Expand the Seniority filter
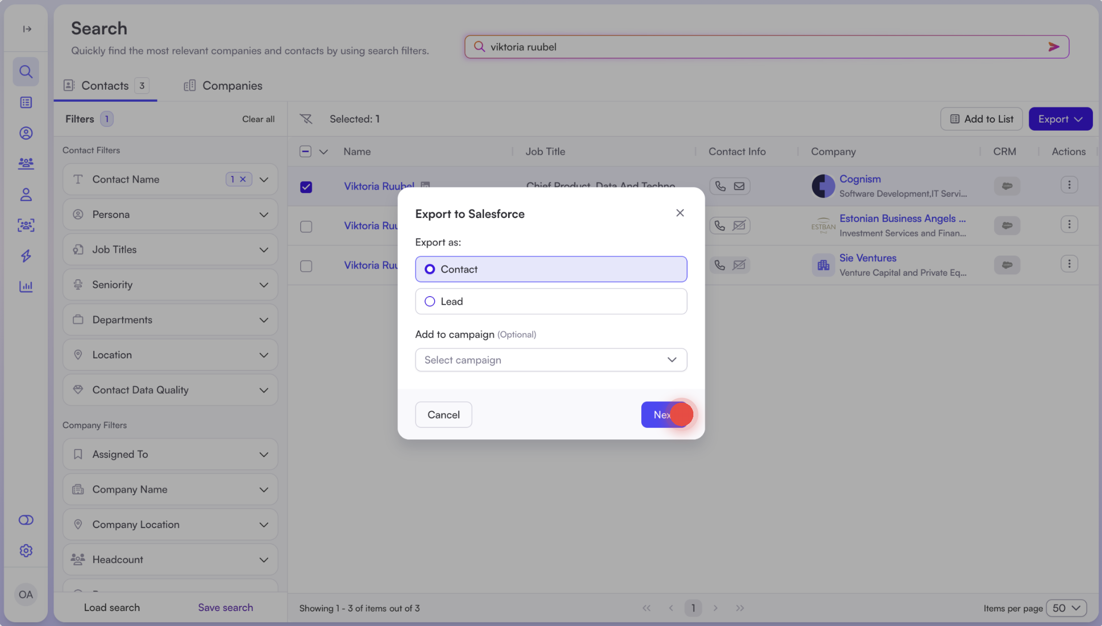Screen dimensions: 1102x626 [170, 285]
